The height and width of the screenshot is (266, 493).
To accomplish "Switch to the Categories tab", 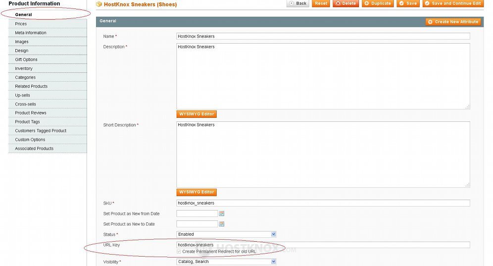I will (x=48, y=77).
